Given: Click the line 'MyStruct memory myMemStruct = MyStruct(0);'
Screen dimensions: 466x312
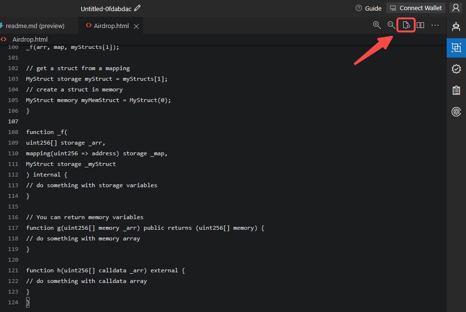Looking at the screenshot, I should point(98,100).
